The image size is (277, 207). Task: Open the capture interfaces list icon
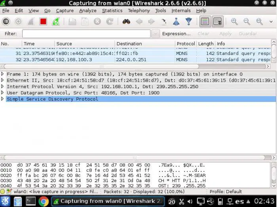point(6,21)
